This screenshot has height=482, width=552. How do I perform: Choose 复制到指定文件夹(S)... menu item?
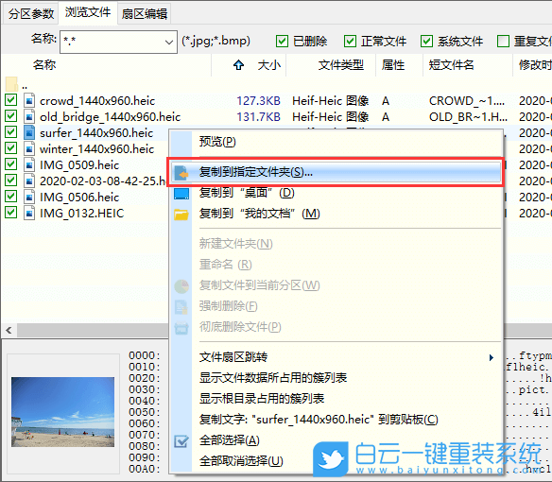[336, 173]
